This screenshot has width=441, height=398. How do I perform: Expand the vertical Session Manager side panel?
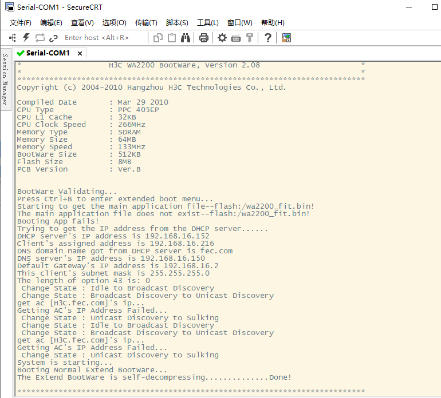[x=5, y=79]
